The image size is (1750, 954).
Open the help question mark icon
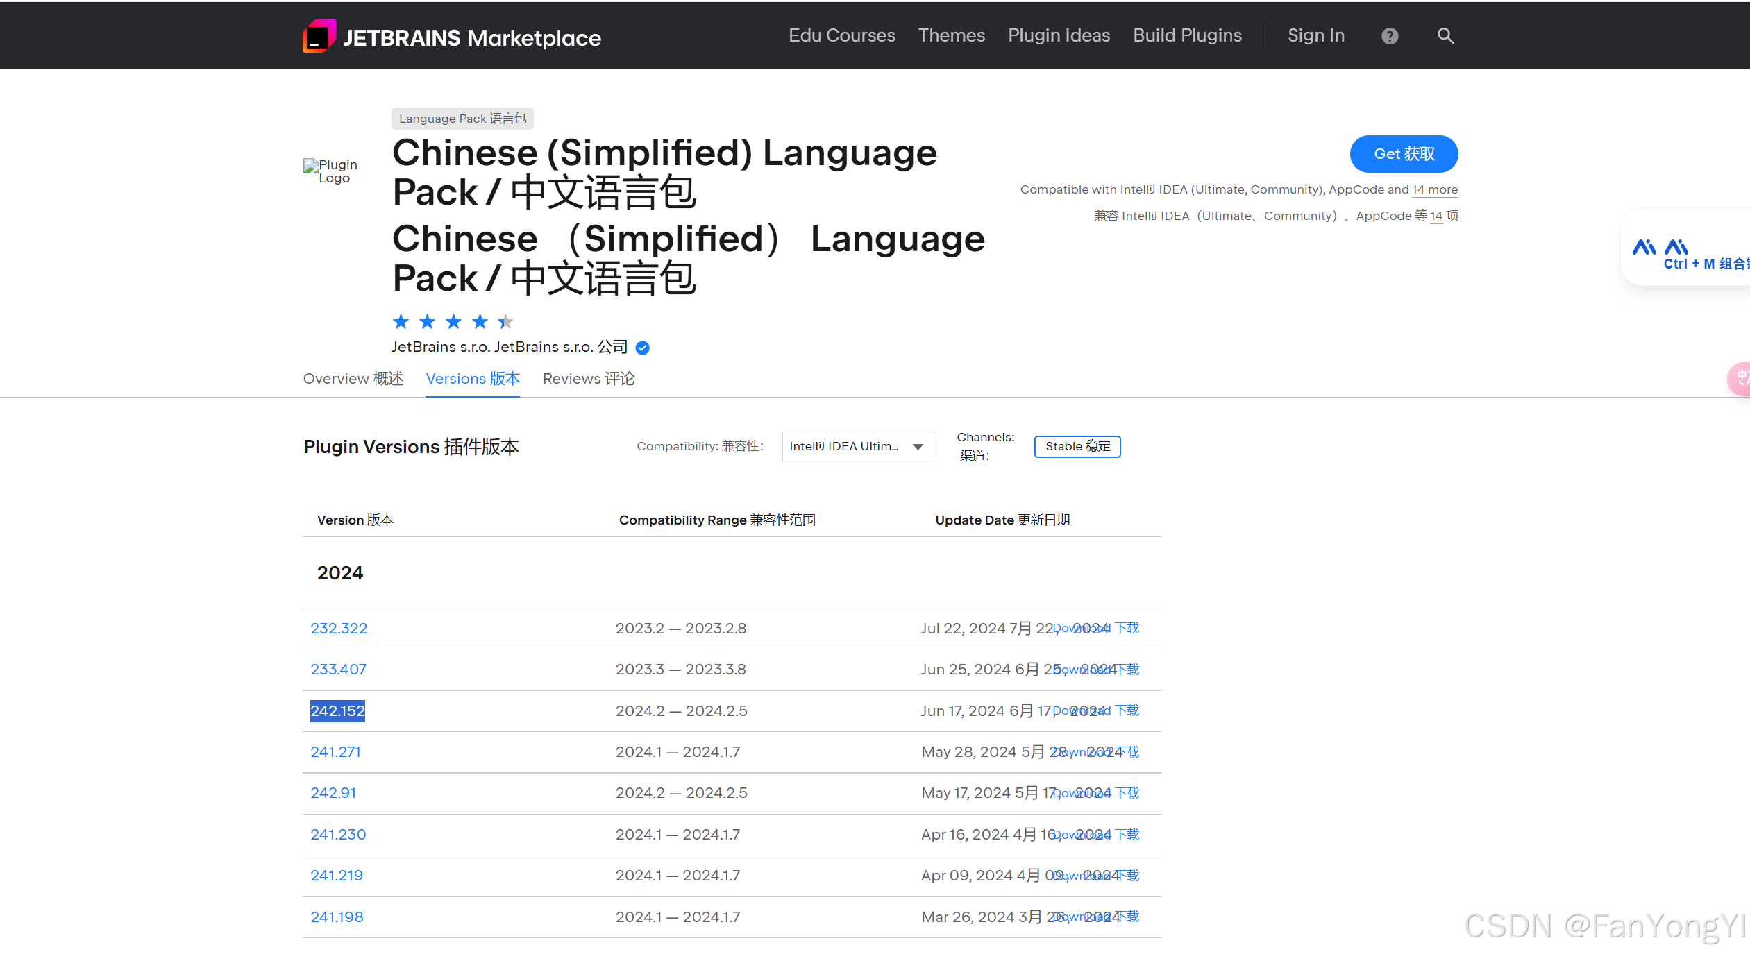(1389, 36)
